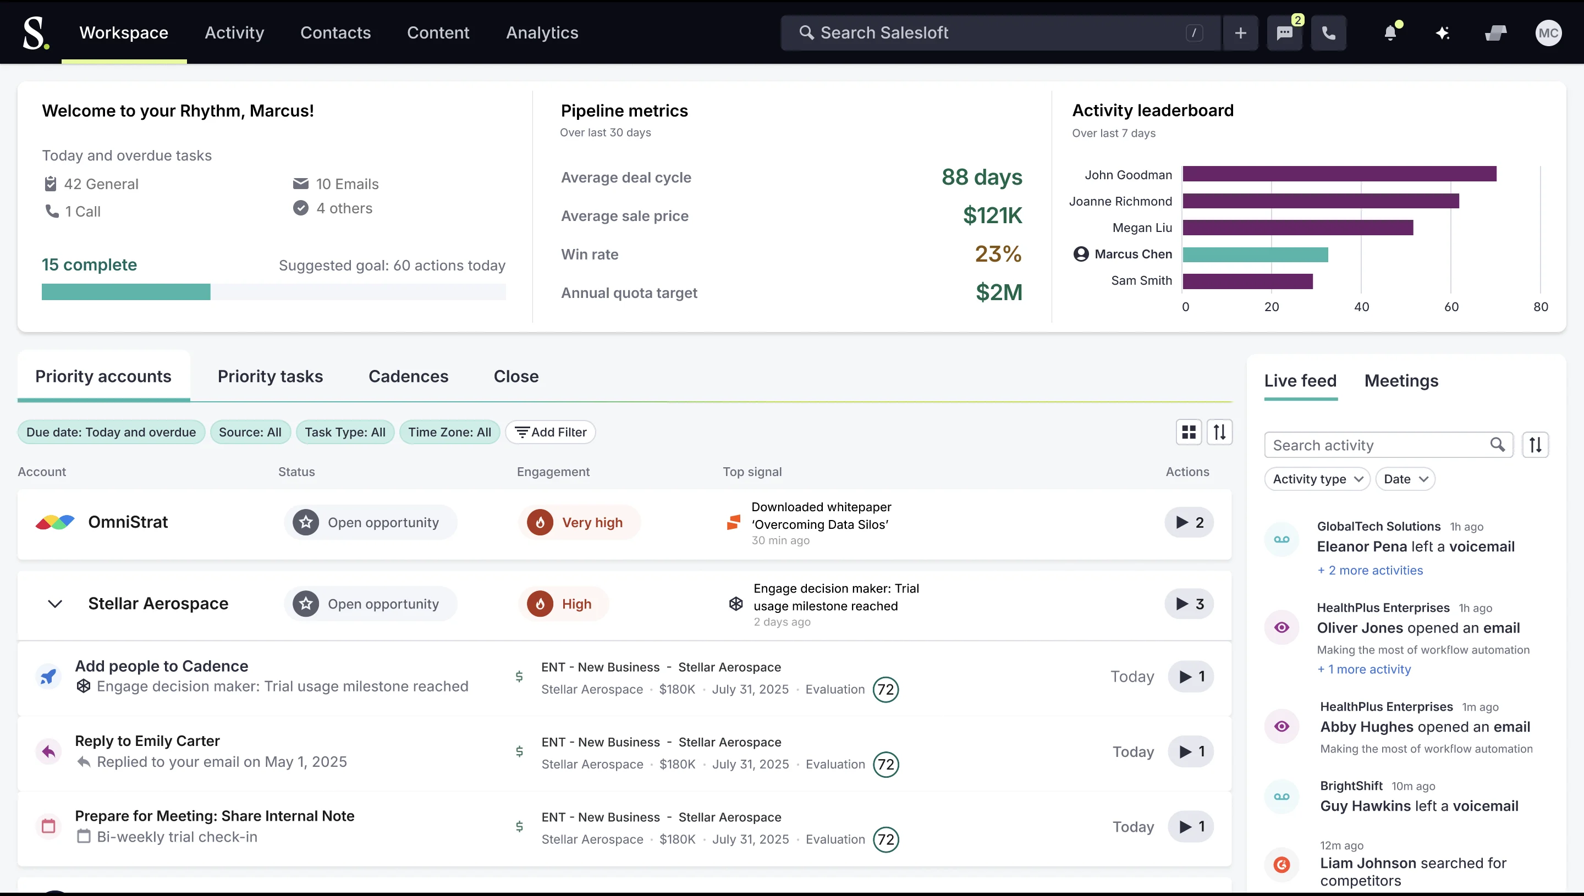Click the 1 Call tasks count
Image resolution: width=1584 pixels, height=896 pixels.
73,211
